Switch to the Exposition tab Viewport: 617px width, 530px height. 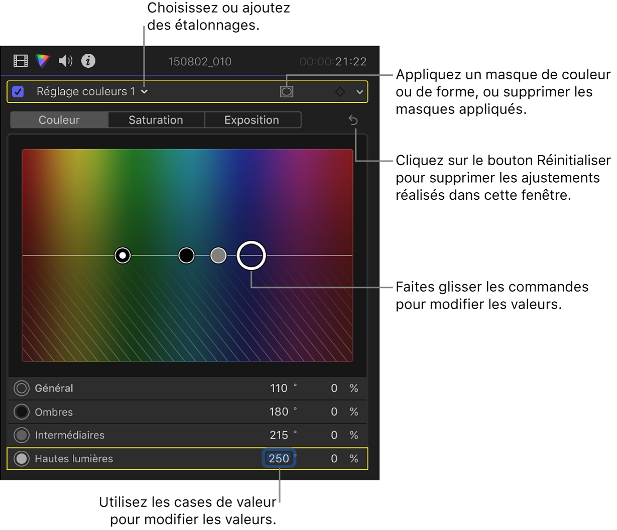(253, 119)
